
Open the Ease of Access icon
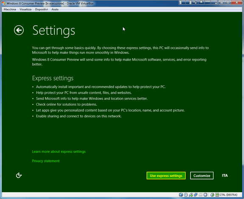click(19, 175)
